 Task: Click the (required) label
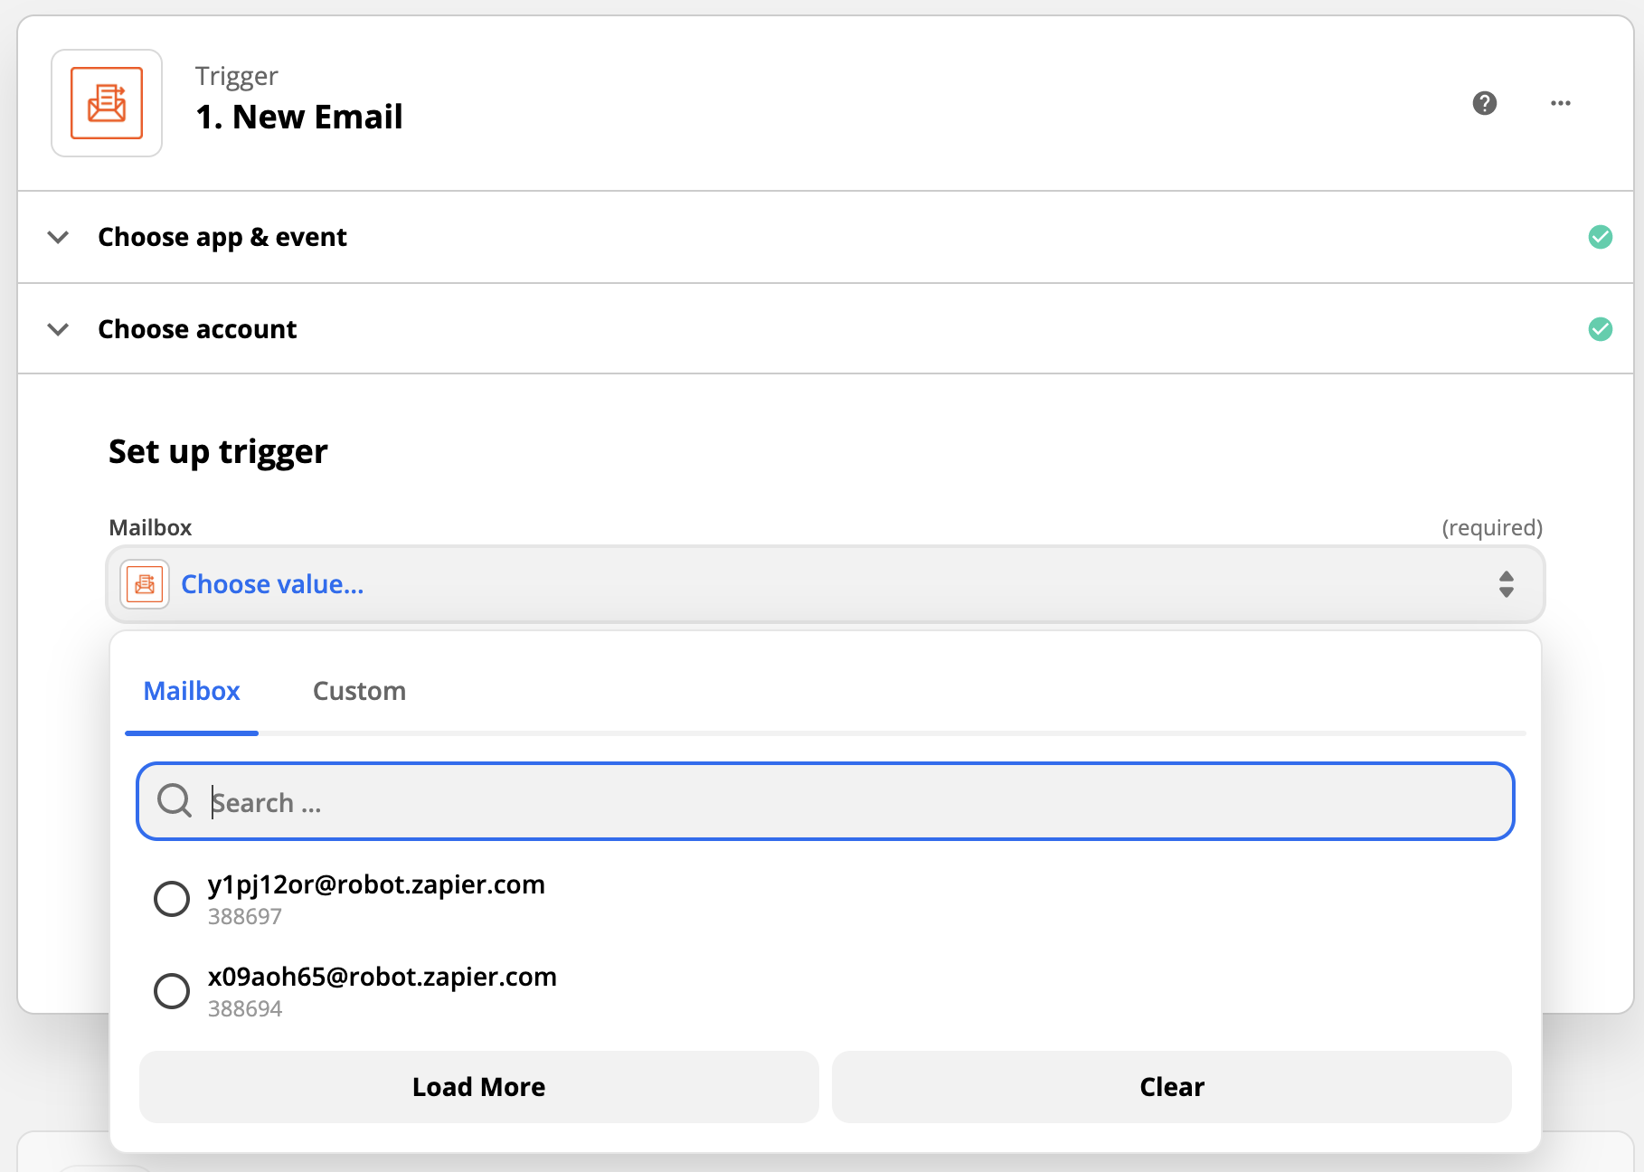1492,527
